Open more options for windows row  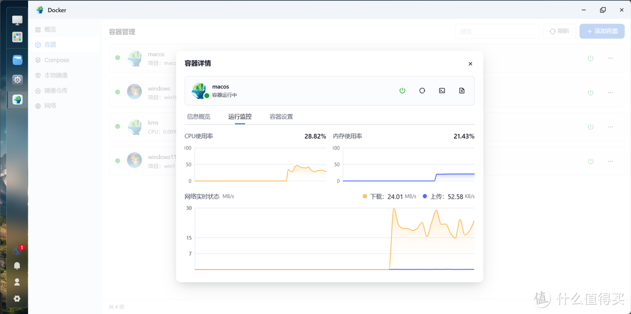click(x=611, y=92)
